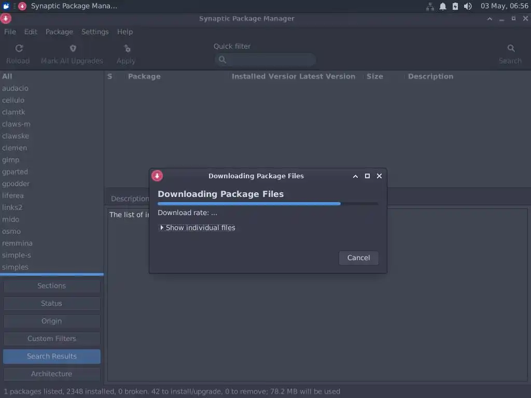Click the quick filter magnifier icon
The width and height of the screenshot is (531, 398).
(x=222, y=60)
